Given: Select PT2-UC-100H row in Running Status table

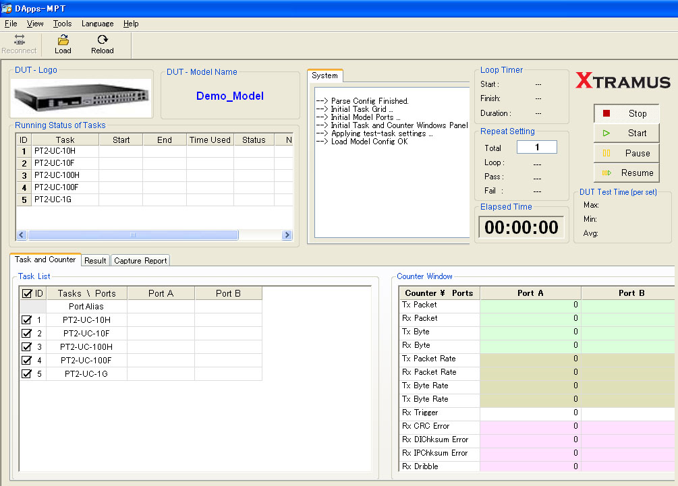Looking at the screenshot, I should pyautogui.click(x=154, y=175).
